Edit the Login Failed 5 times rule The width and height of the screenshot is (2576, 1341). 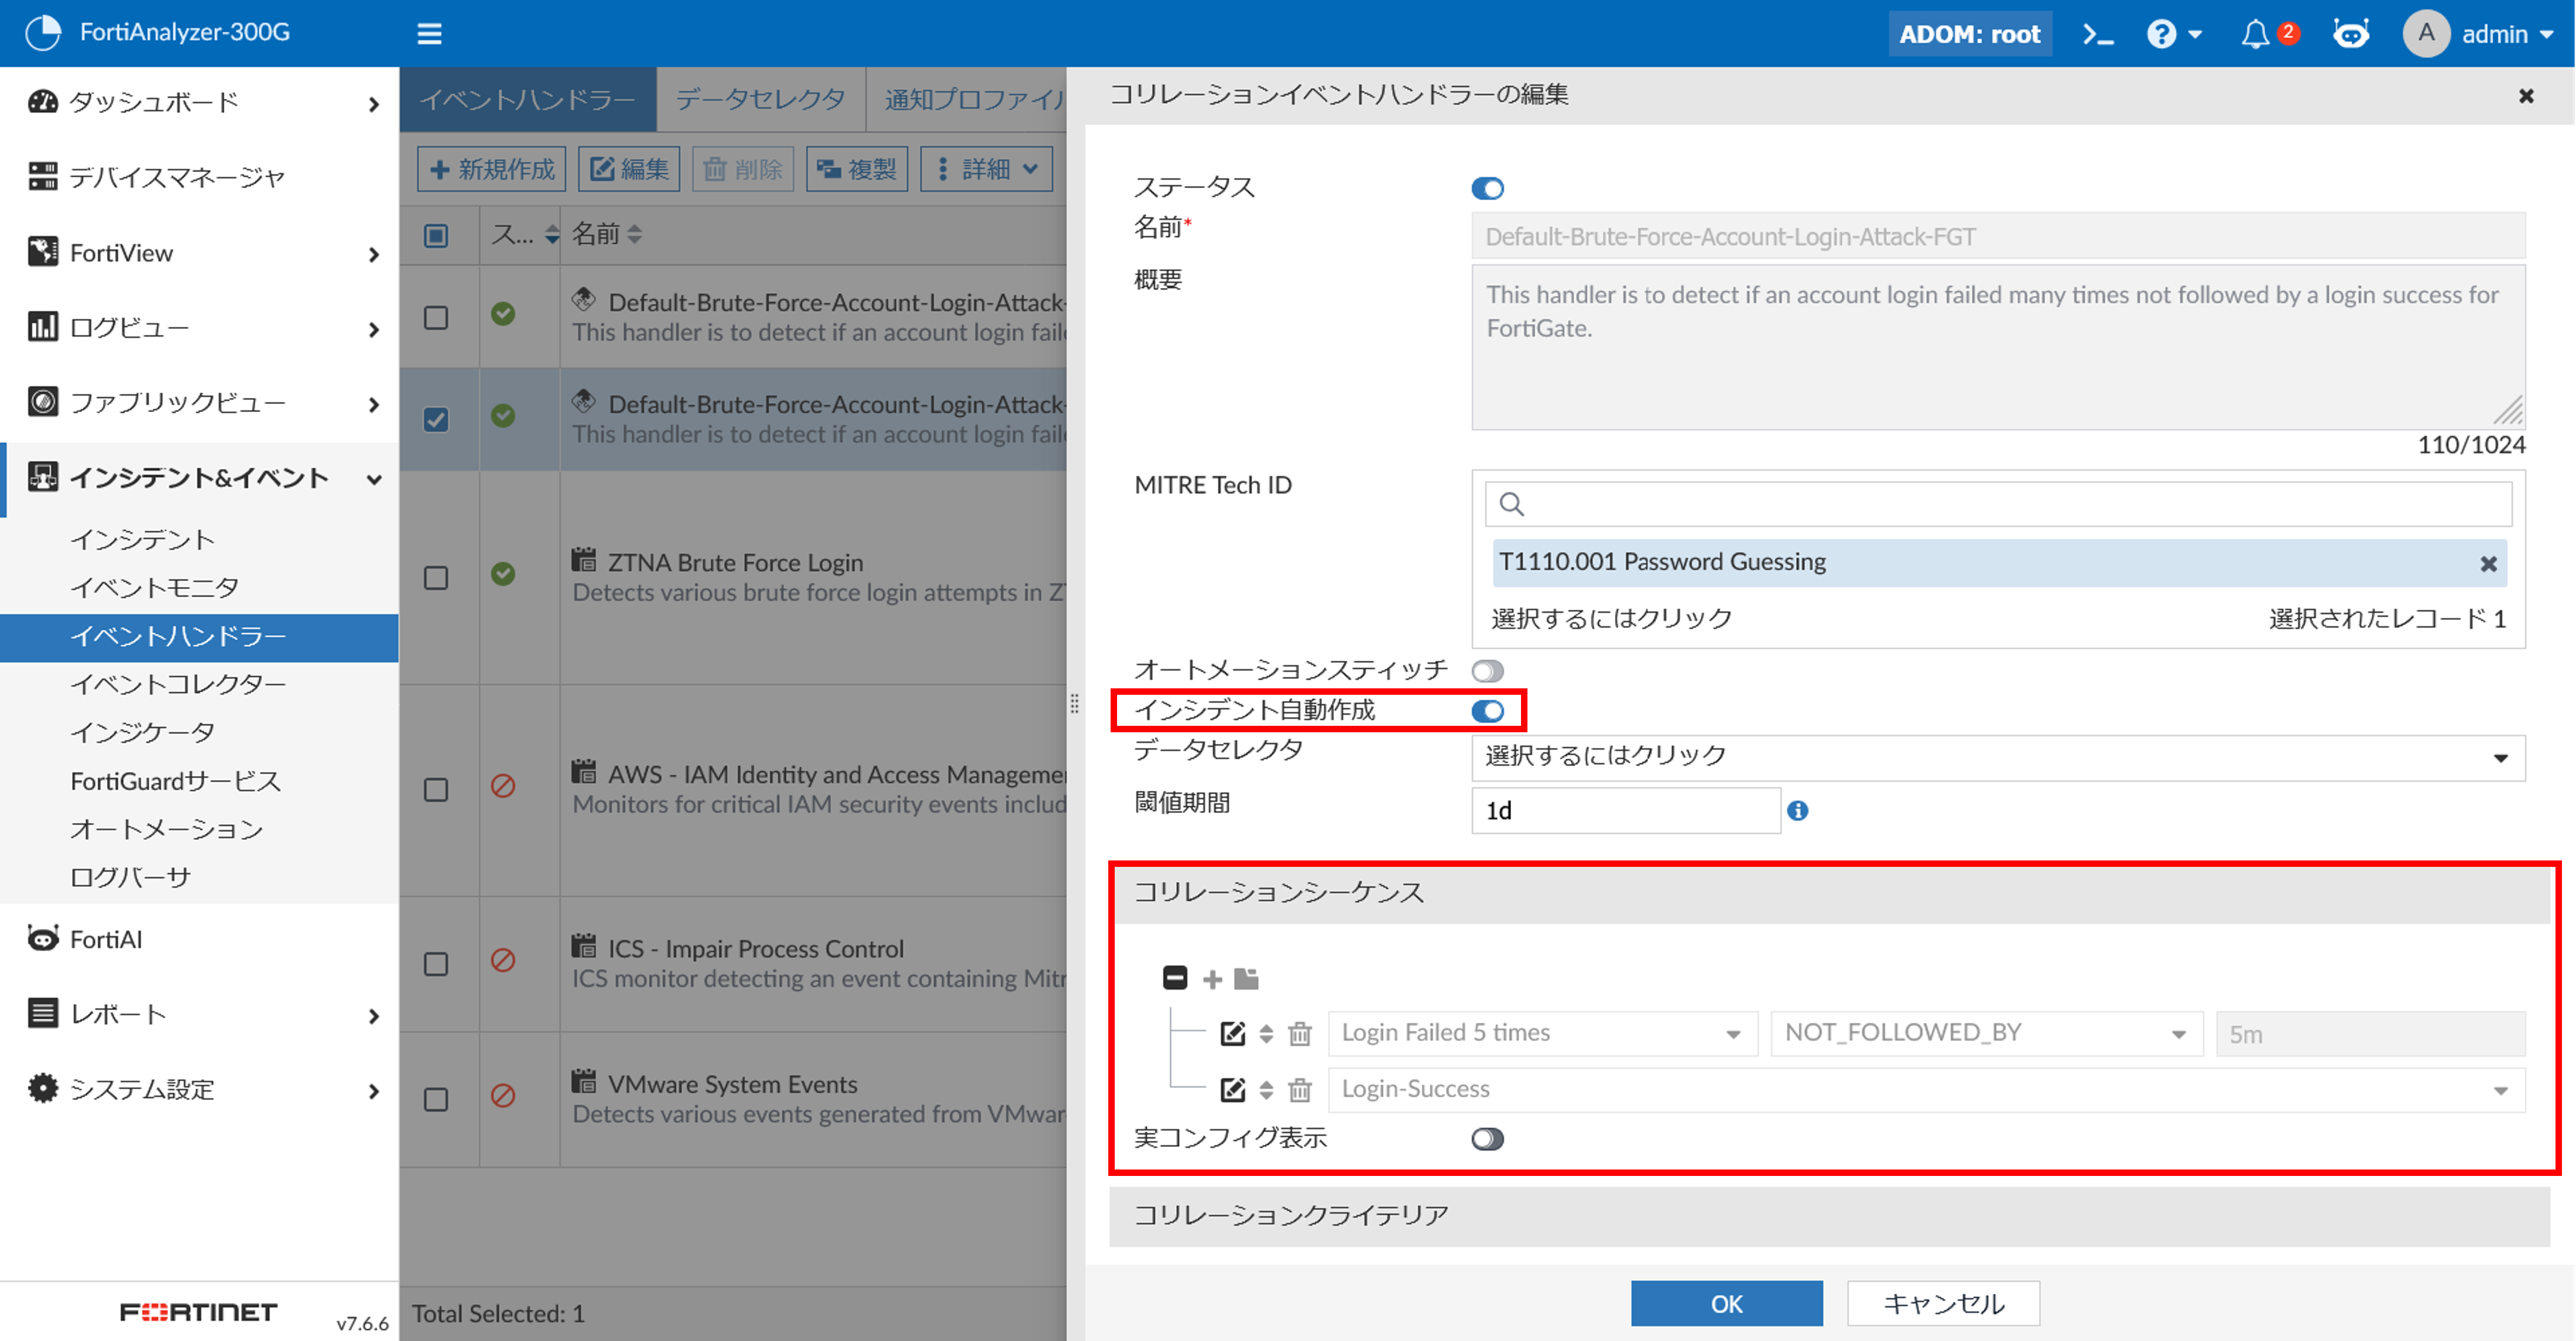point(1233,1033)
